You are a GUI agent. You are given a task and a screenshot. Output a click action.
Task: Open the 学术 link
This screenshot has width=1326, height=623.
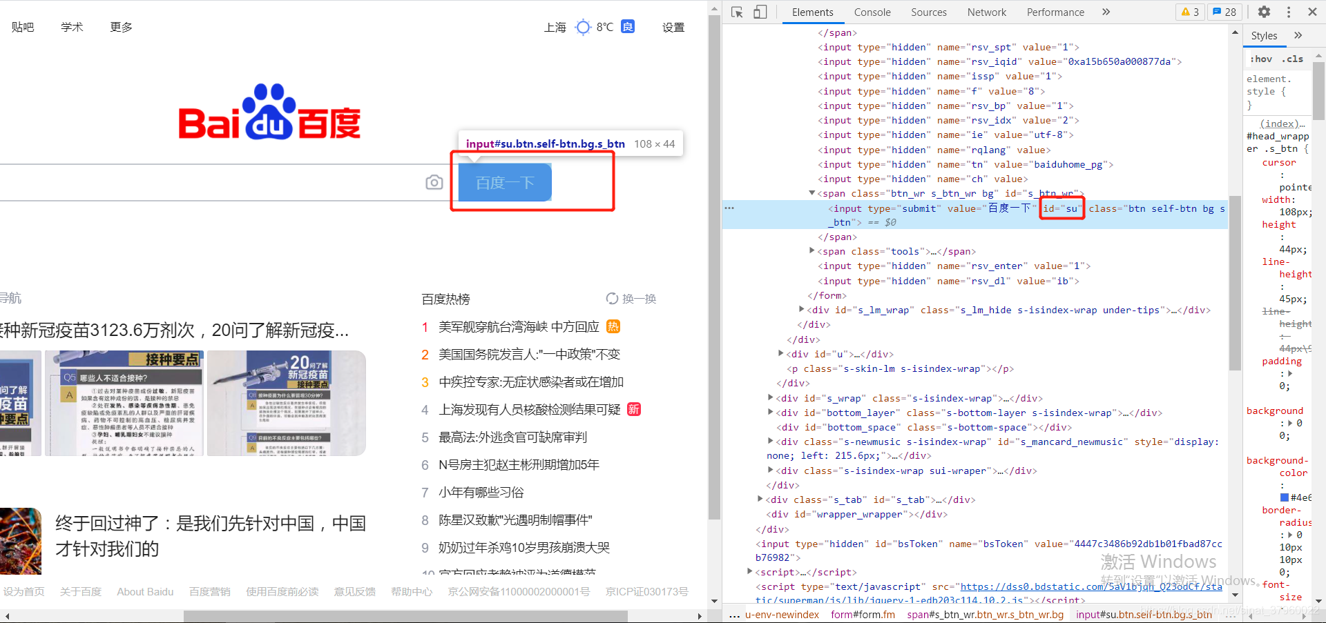click(x=72, y=27)
